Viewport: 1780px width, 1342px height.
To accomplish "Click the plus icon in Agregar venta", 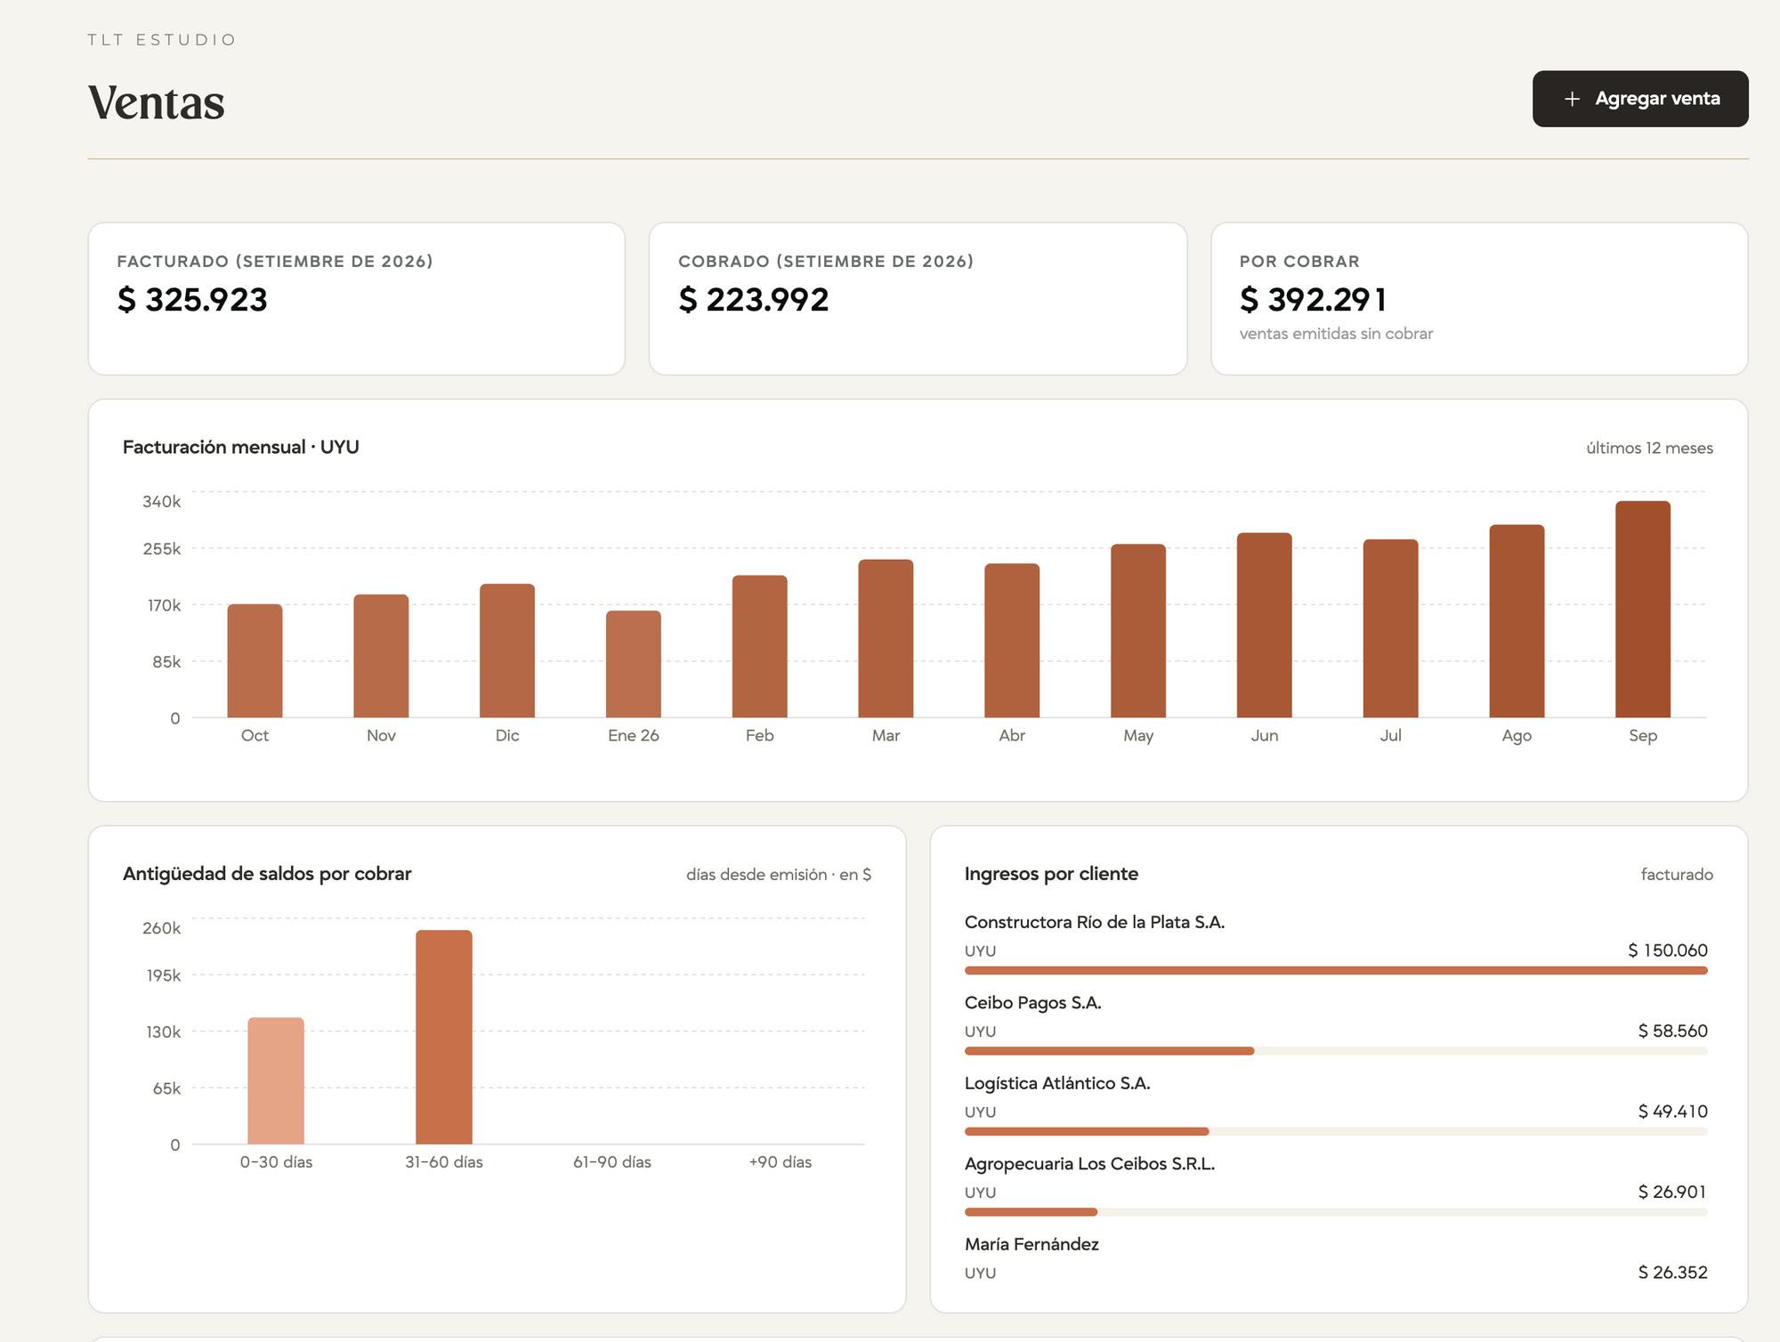I will (1572, 99).
